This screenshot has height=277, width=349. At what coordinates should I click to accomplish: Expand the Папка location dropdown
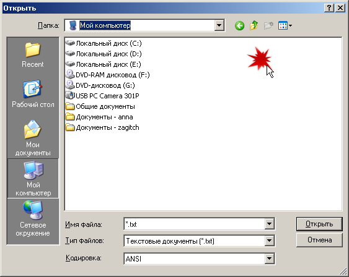tap(219, 25)
